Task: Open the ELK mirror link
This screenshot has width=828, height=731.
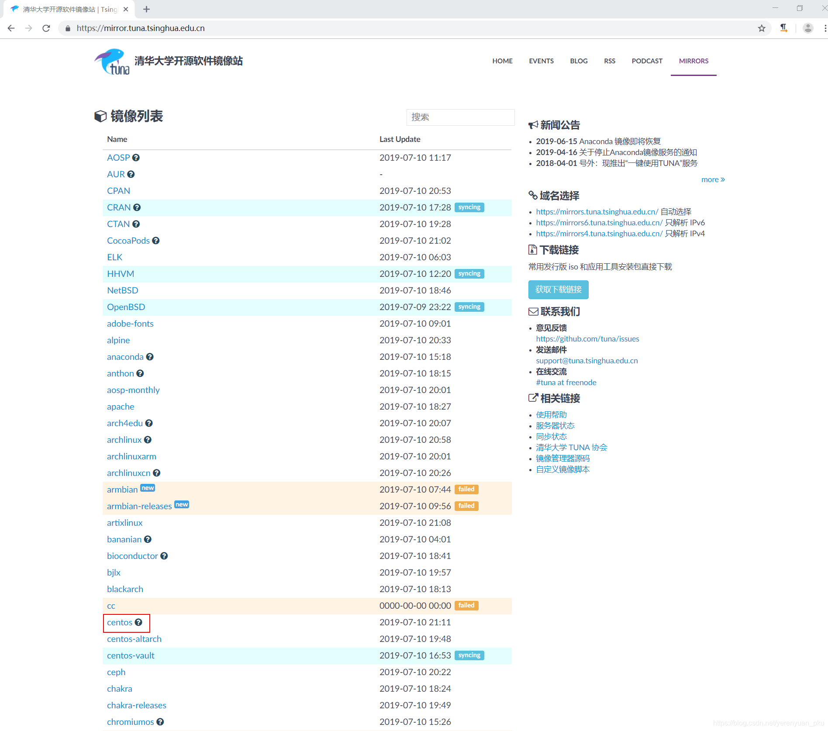Action: pyautogui.click(x=114, y=257)
